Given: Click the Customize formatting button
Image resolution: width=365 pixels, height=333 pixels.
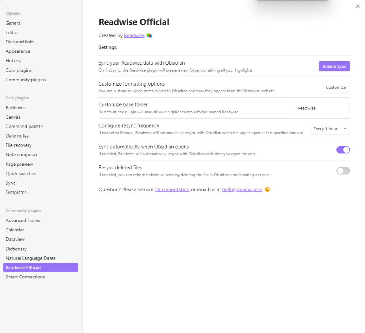Looking at the screenshot, I should [336, 87].
